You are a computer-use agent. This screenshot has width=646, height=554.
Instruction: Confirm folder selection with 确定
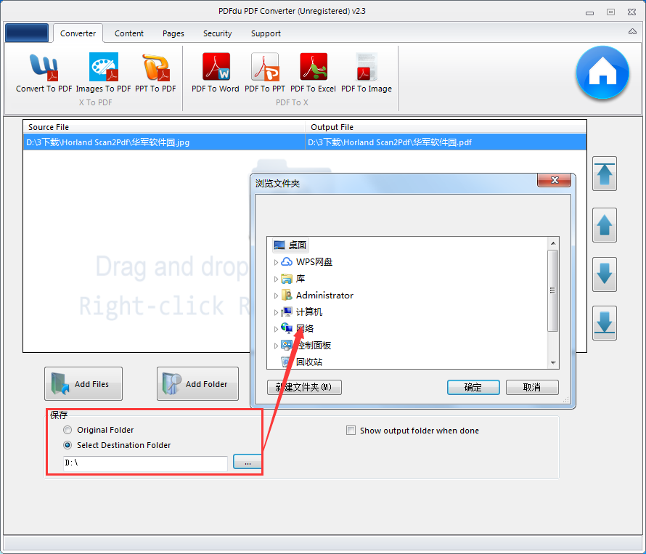(473, 387)
